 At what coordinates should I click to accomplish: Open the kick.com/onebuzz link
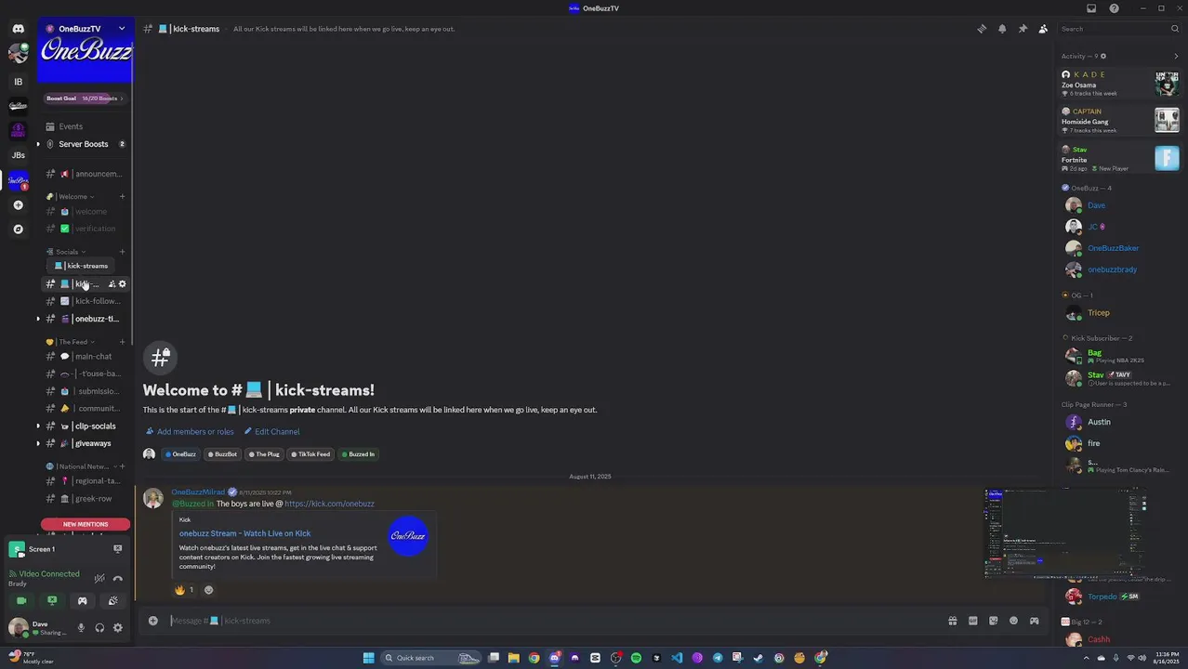[x=329, y=504]
